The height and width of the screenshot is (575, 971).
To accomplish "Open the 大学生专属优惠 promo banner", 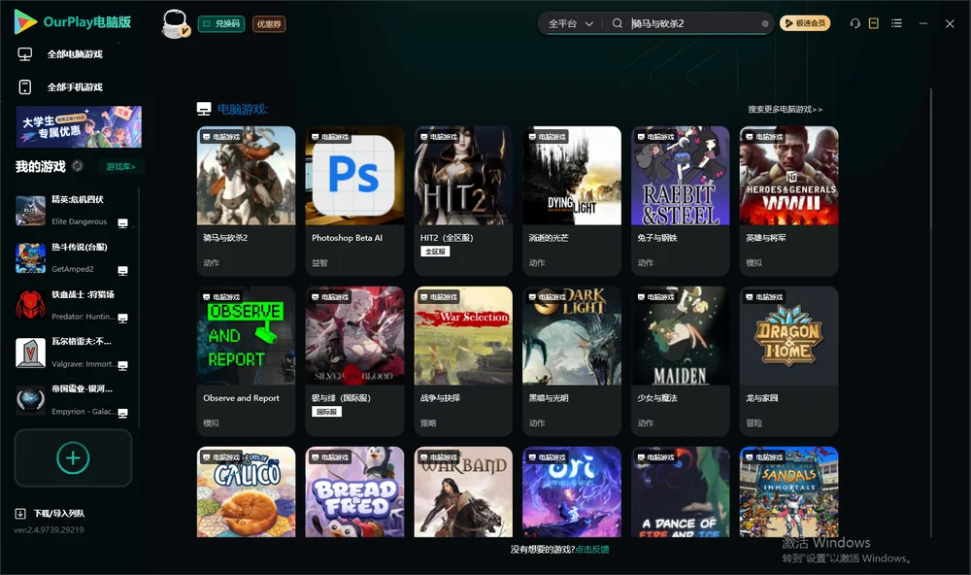I will point(79,127).
